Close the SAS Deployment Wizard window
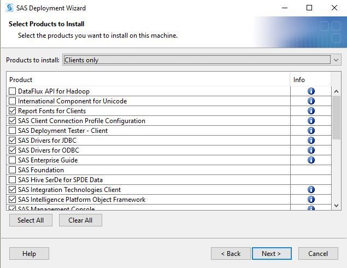This screenshot has height=268, width=347. point(334,8)
